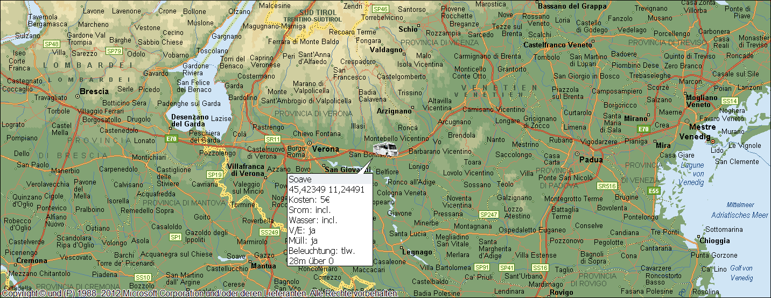Click the SS14 road shield
The width and height of the screenshot is (771, 298).
pyautogui.click(x=730, y=101)
